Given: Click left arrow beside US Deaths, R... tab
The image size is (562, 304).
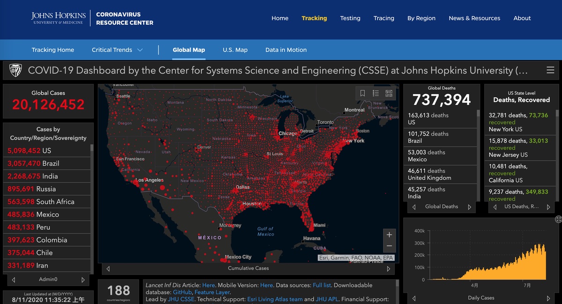Looking at the screenshot, I should point(495,207).
